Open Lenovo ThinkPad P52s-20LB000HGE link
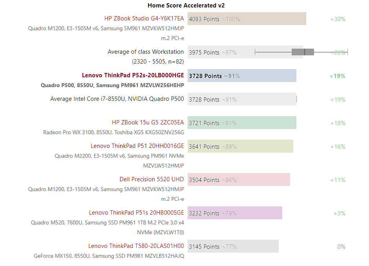The image size is (369, 266). click(133, 75)
